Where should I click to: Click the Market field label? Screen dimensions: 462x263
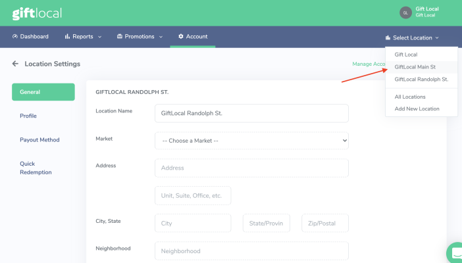[104, 139]
